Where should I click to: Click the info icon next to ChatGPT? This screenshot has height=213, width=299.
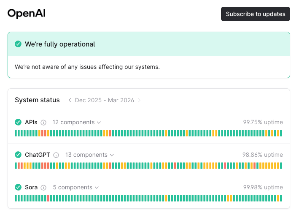[x=56, y=155]
